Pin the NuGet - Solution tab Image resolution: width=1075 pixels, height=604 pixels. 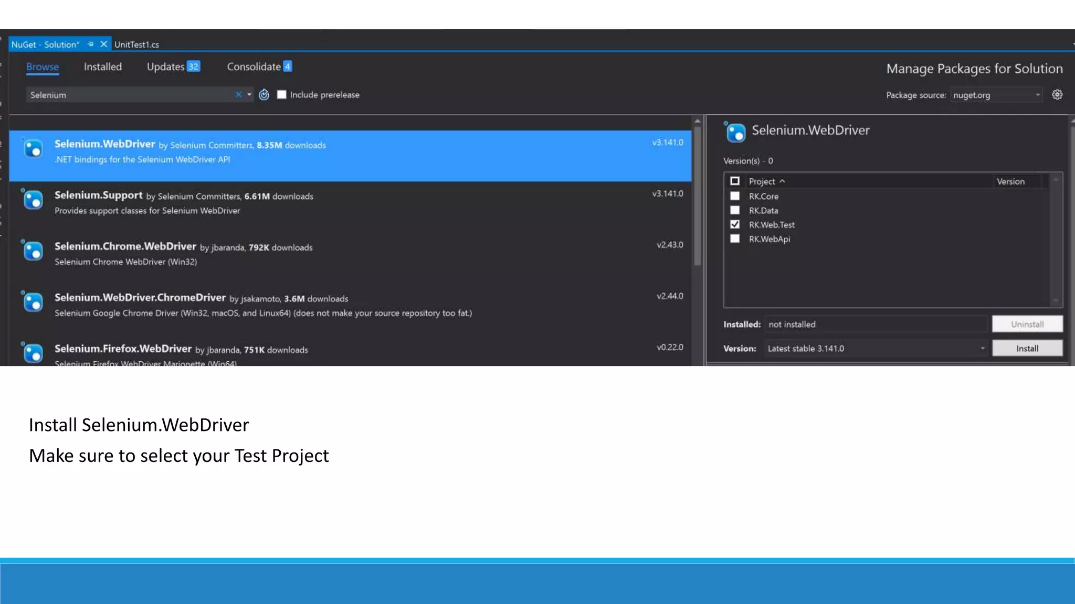coord(91,44)
